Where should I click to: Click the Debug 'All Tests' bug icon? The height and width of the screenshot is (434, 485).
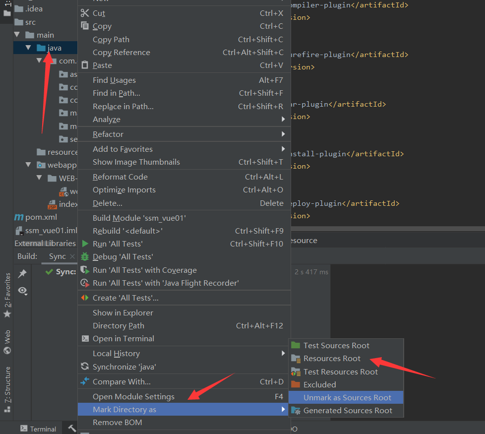84,257
